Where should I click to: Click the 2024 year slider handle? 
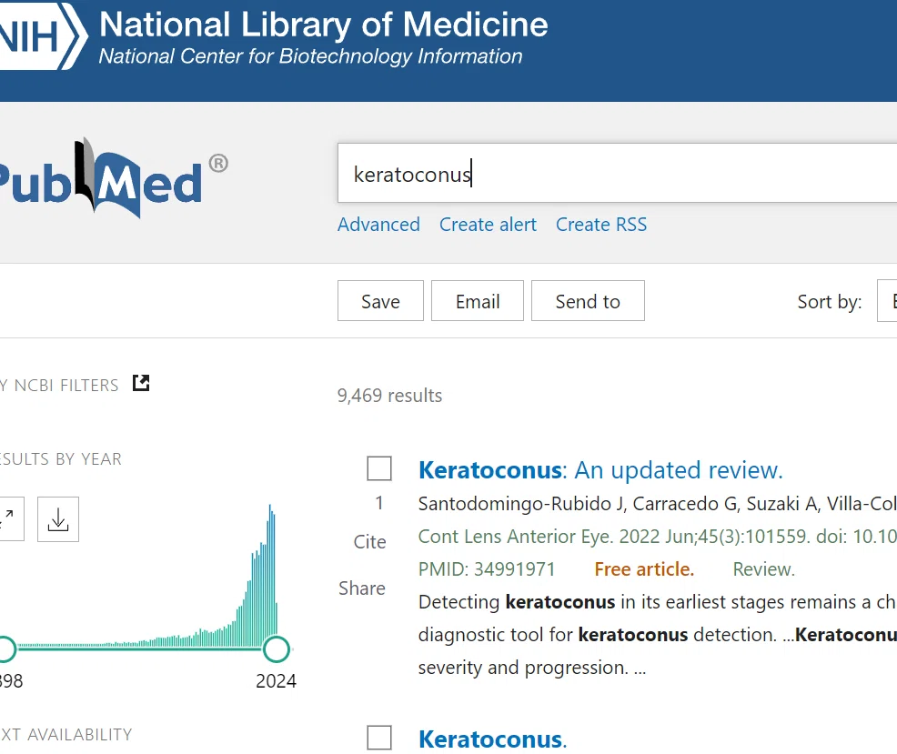277,648
